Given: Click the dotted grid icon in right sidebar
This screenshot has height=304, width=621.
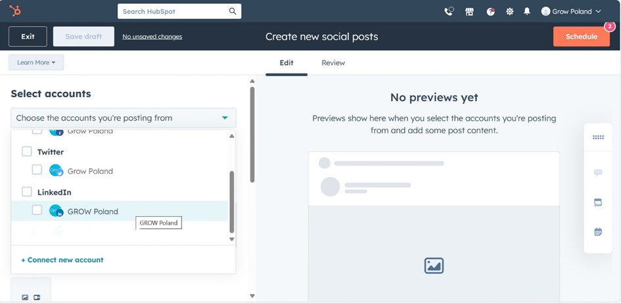Looking at the screenshot, I should (x=598, y=137).
